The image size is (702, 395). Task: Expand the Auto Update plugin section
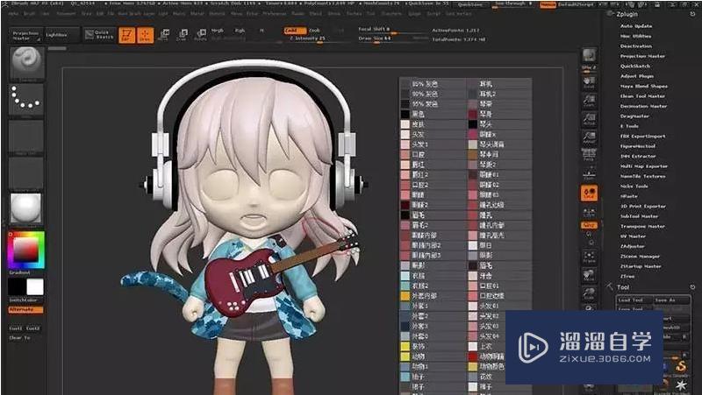[x=636, y=26]
